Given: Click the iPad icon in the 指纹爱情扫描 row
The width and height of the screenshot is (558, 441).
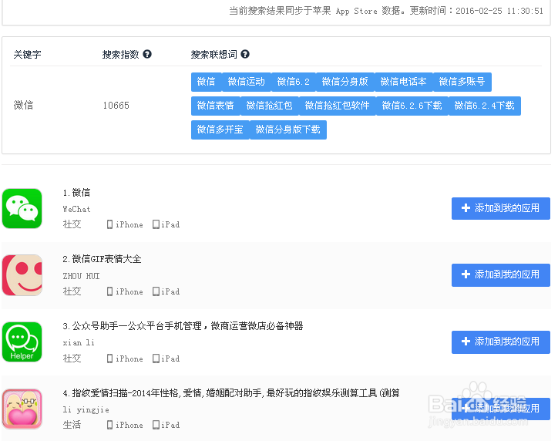Looking at the screenshot, I should point(156,425).
